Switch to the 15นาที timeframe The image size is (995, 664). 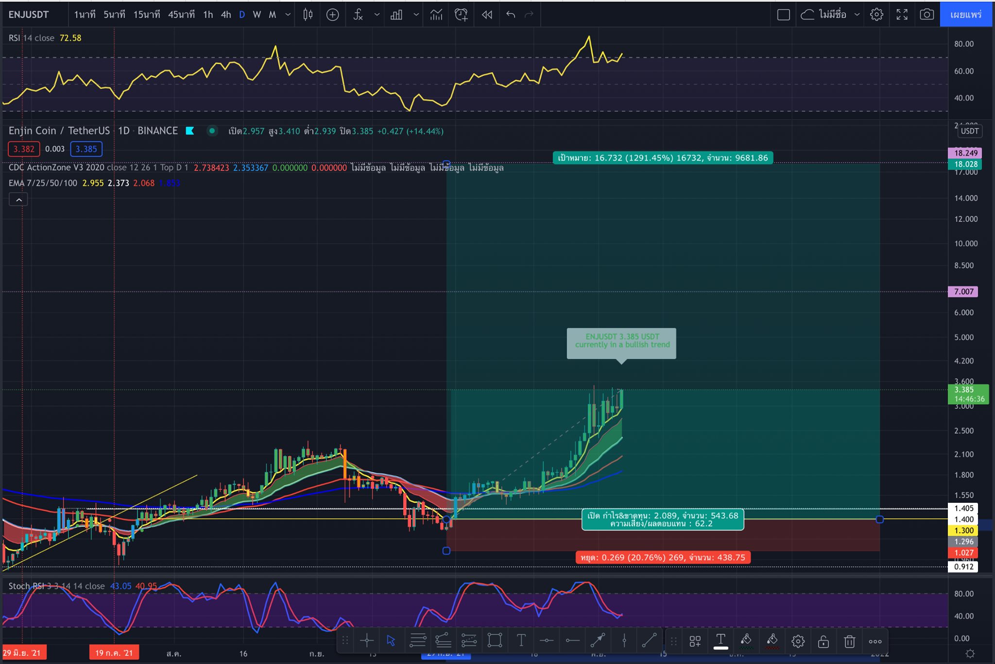(147, 15)
